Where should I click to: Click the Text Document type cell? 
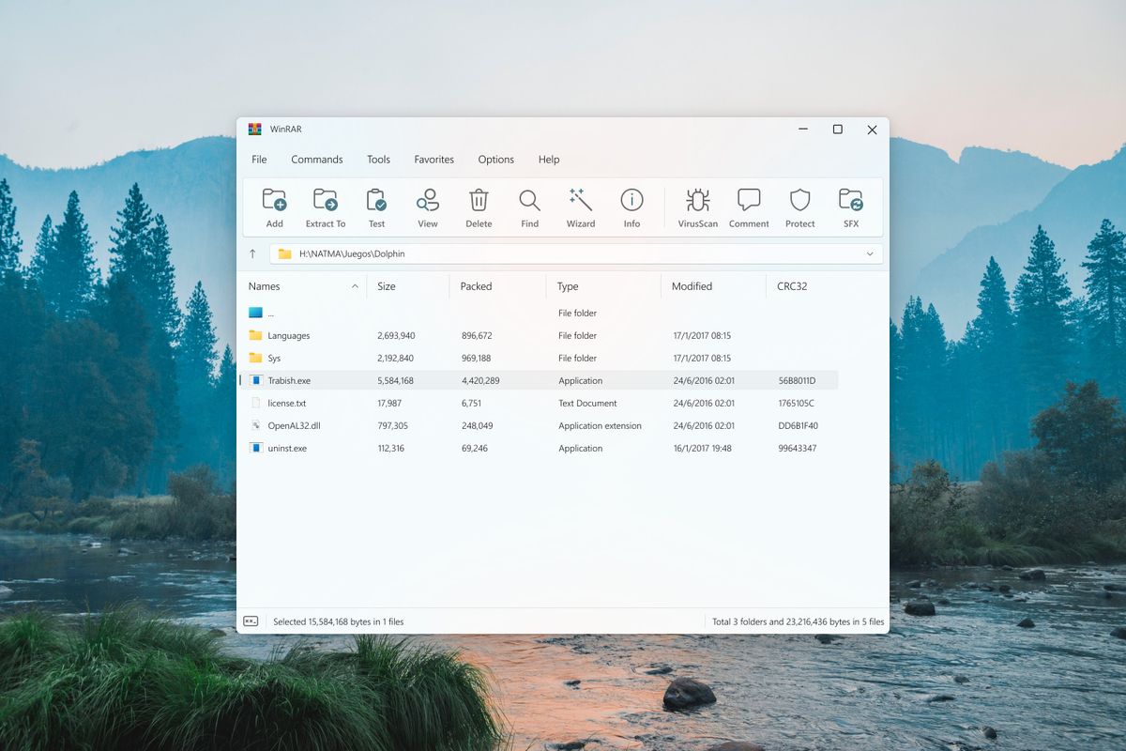point(587,403)
